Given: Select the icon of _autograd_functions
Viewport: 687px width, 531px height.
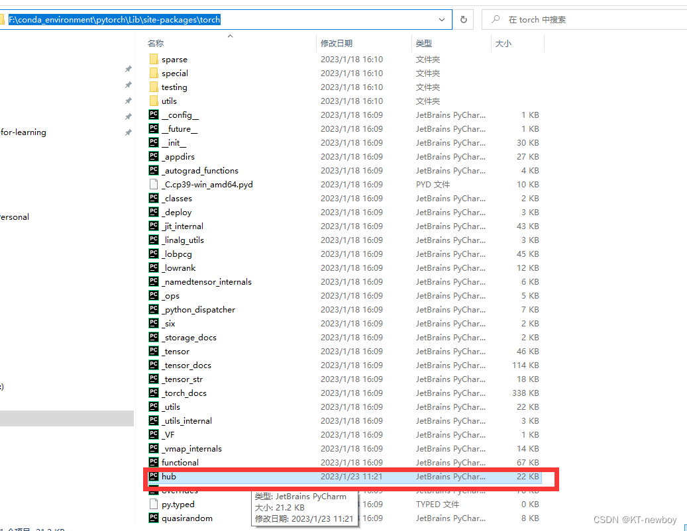Looking at the screenshot, I should click(x=154, y=170).
